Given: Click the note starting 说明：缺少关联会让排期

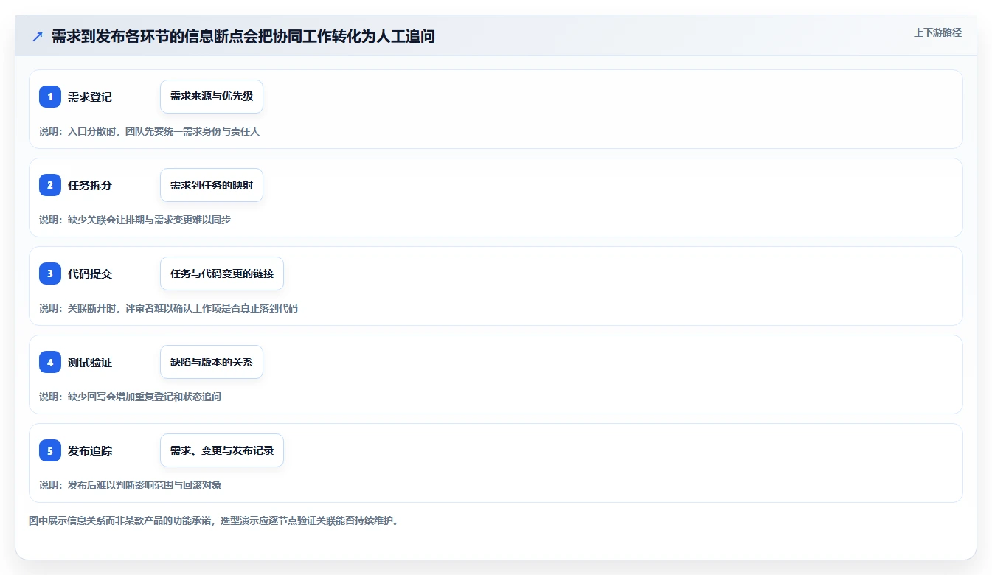Looking at the screenshot, I should click(x=135, y=220).
